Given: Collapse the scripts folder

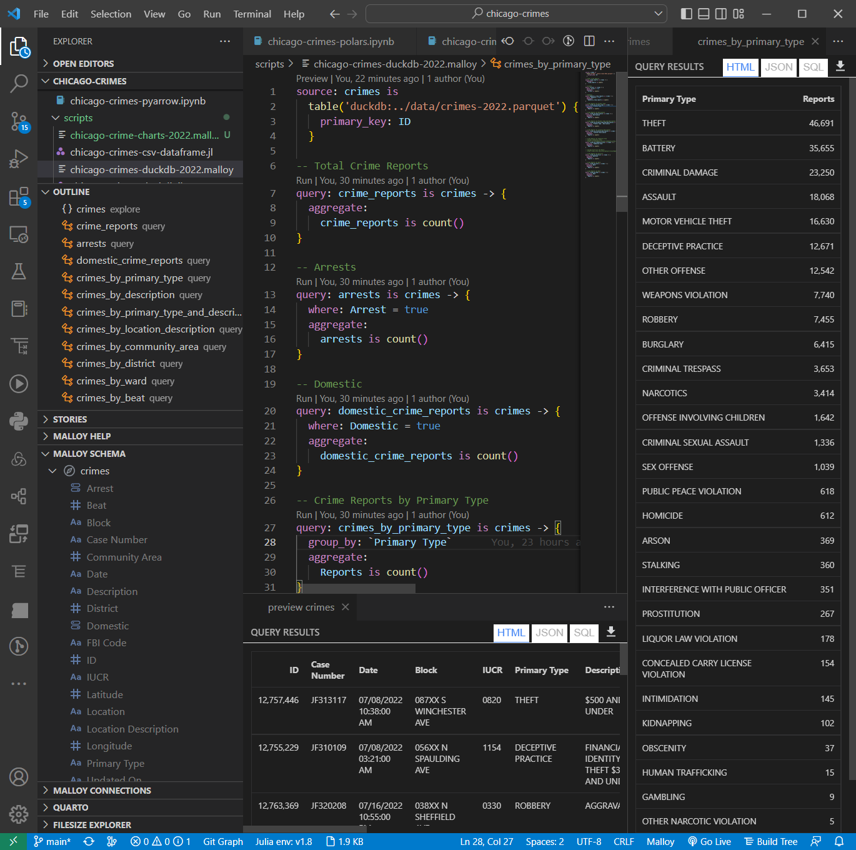Looking at the screenshot, I should (77, 118).
